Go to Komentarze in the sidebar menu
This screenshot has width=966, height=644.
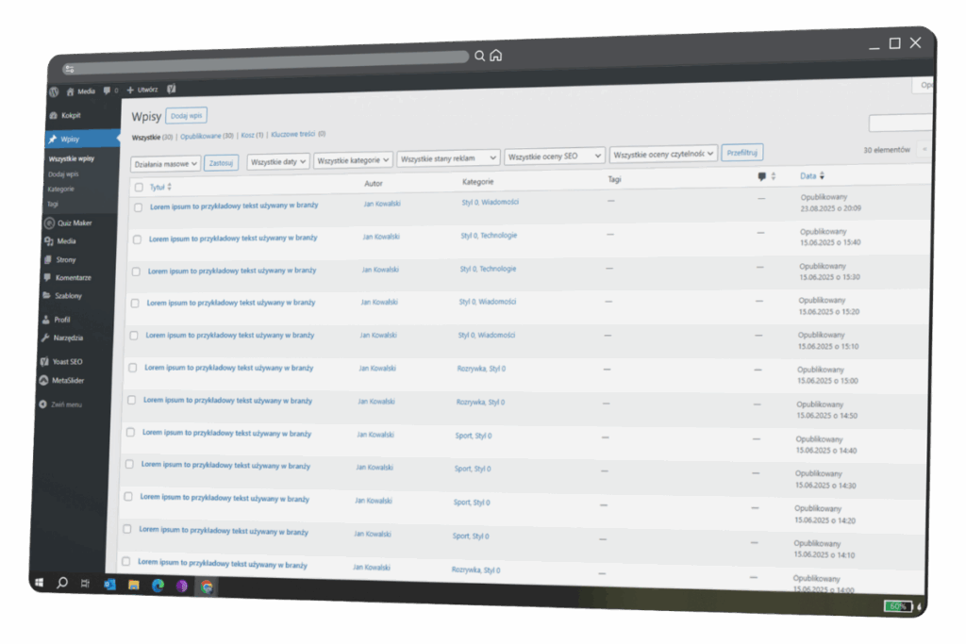tap(73, 277)
